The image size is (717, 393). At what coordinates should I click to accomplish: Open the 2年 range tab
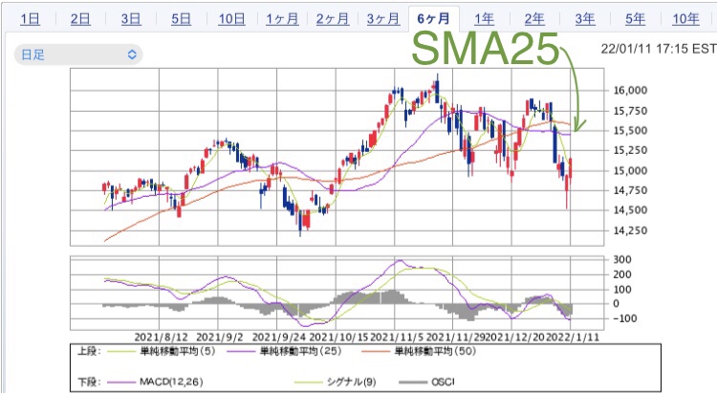(534, 18)
